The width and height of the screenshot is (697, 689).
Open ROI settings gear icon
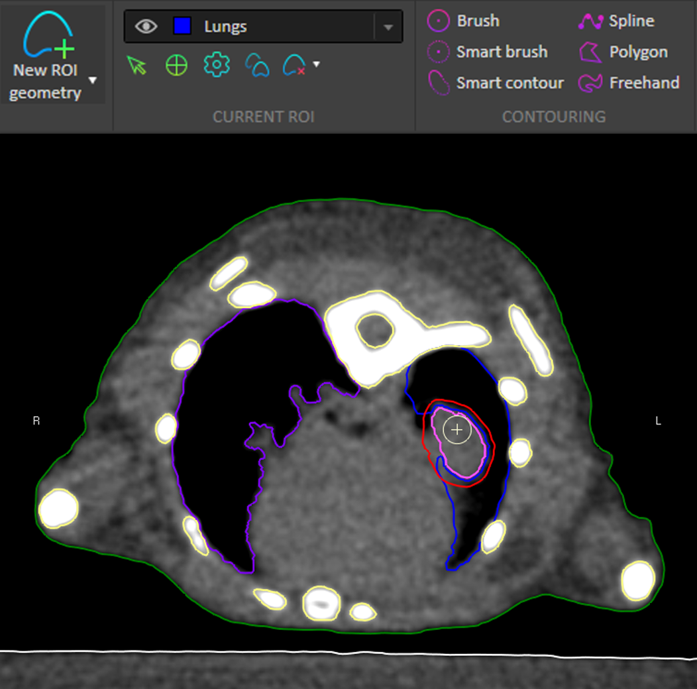tap(217, 65)
